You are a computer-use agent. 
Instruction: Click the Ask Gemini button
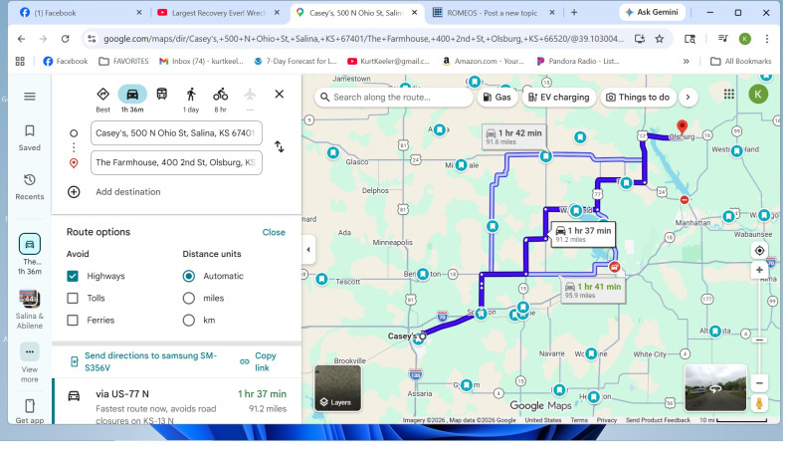[x=652, y=12]
